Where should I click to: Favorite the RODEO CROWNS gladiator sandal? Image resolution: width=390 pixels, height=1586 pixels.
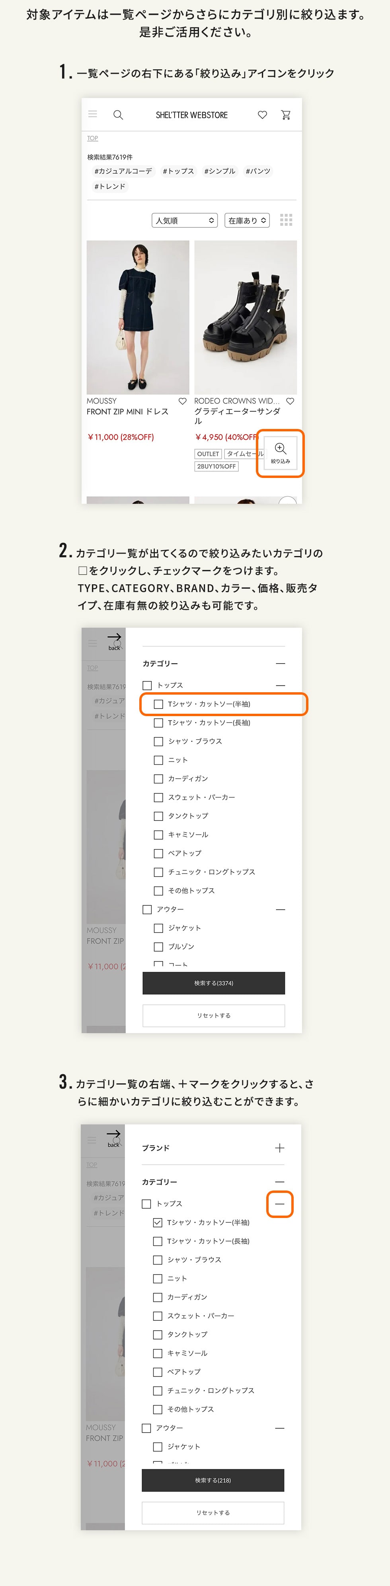[291, 401]
